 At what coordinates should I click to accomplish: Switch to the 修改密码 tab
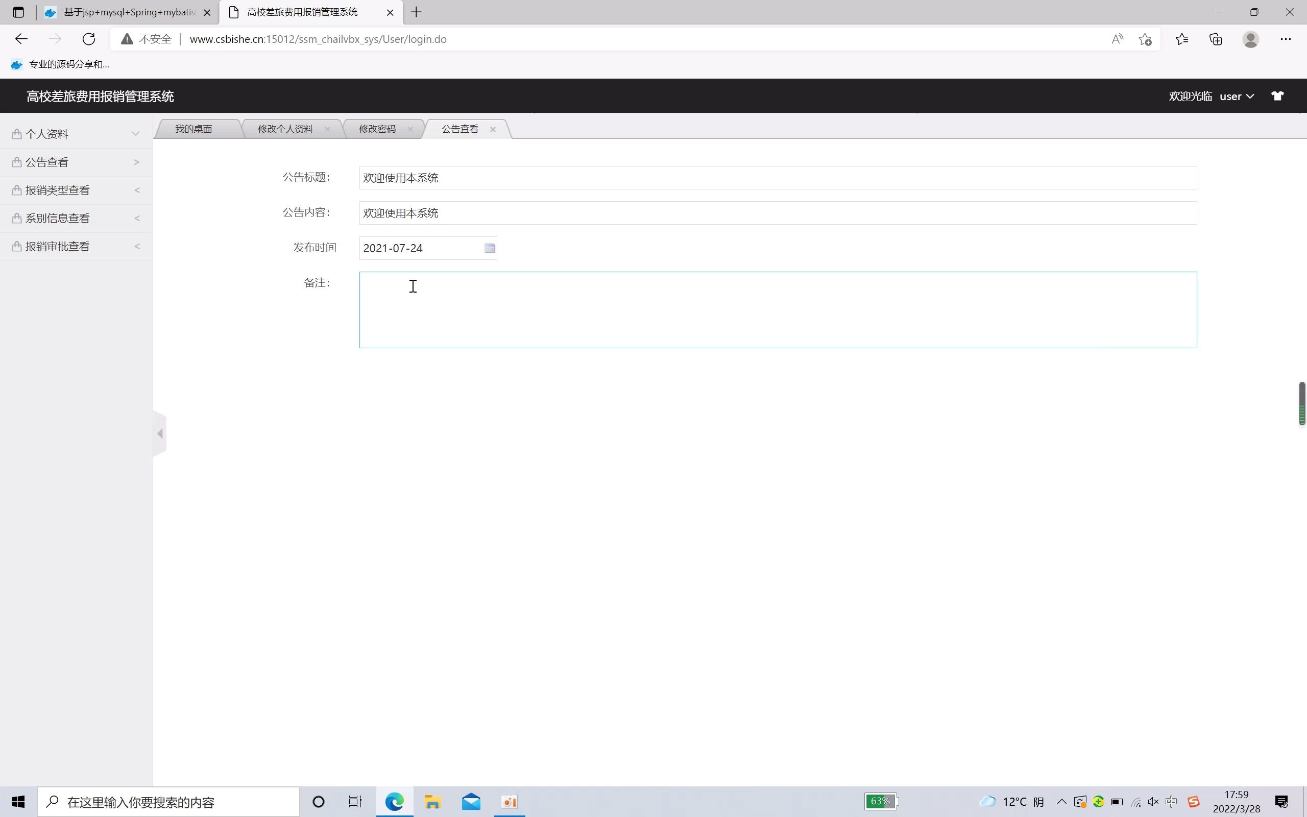click(377, 129)
